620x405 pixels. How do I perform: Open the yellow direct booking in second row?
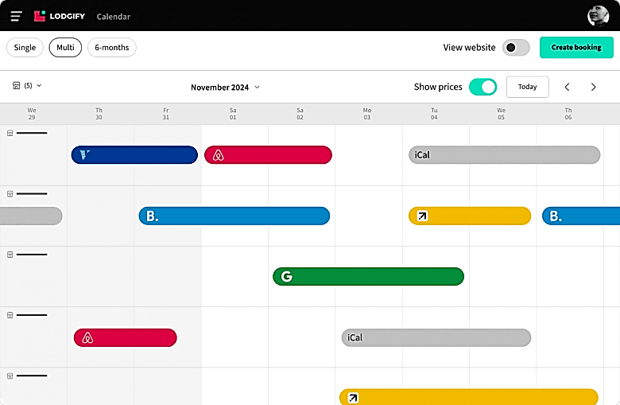pos(470,216)
